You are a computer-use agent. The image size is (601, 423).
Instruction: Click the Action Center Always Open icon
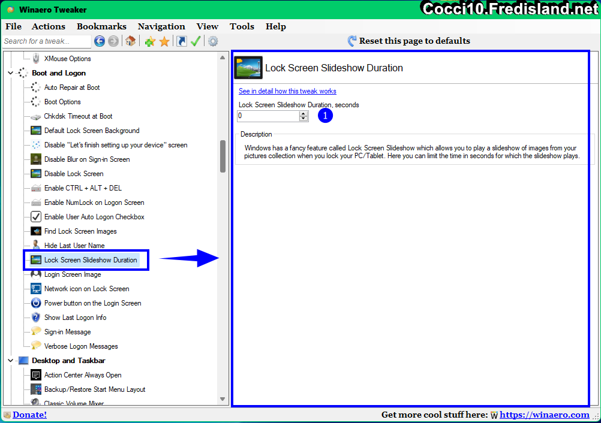click(x=35, y=374)
